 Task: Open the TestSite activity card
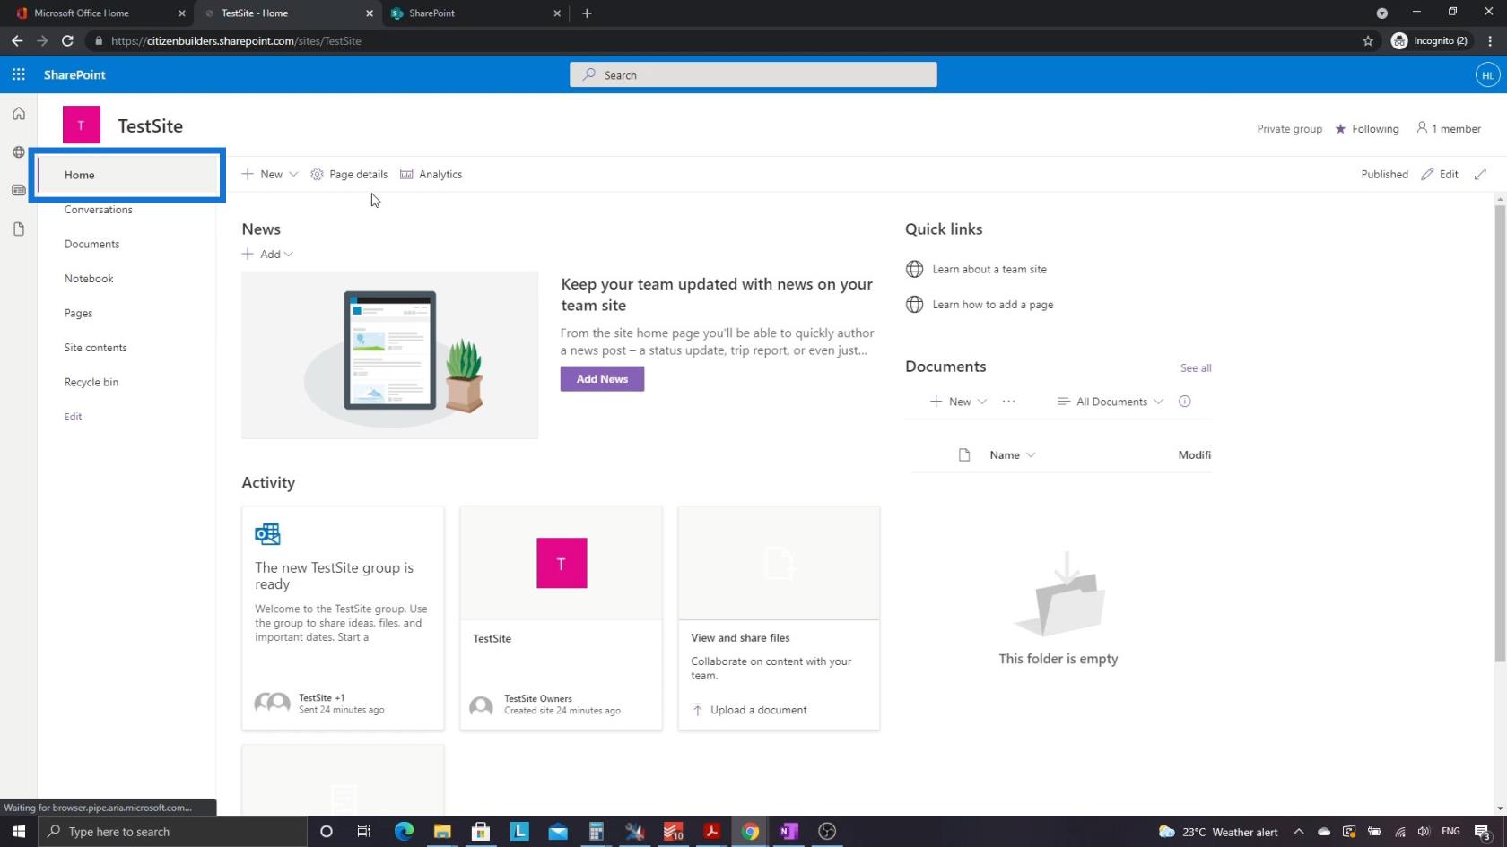pyautogui.click(x=561, y=618)
